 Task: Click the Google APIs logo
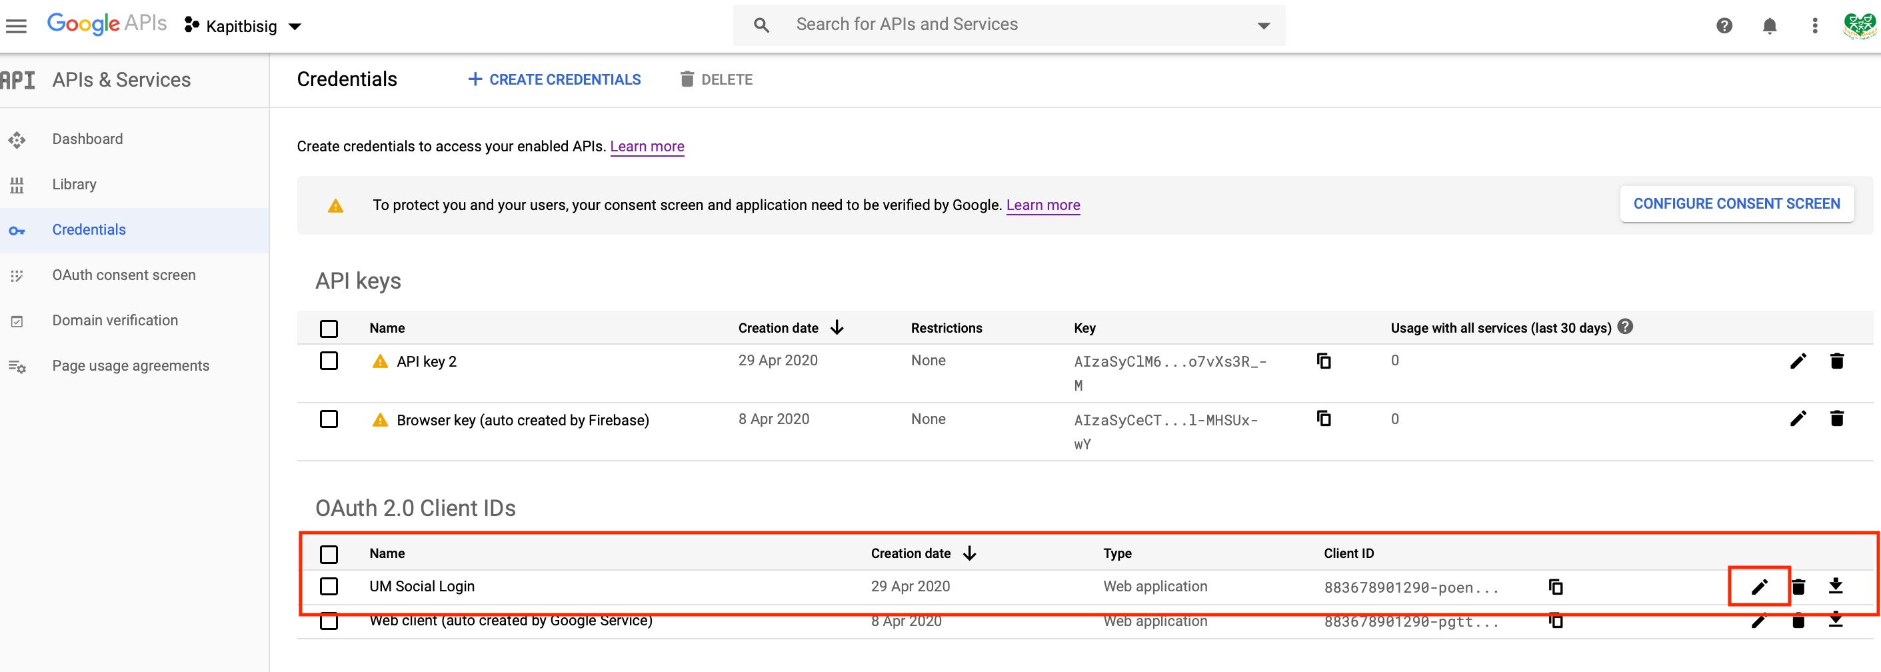pyautogui.click(x=107, y=24)
